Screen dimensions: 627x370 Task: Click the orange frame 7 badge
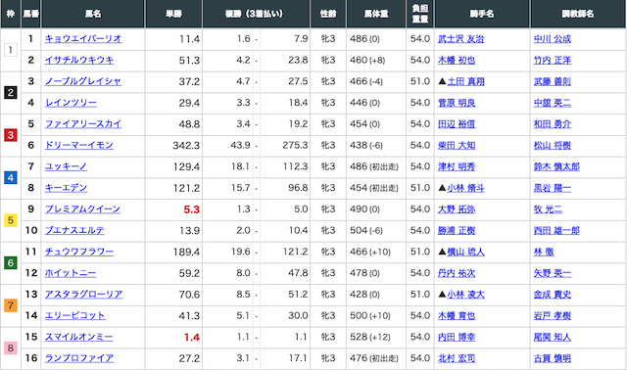click(11, 305)
